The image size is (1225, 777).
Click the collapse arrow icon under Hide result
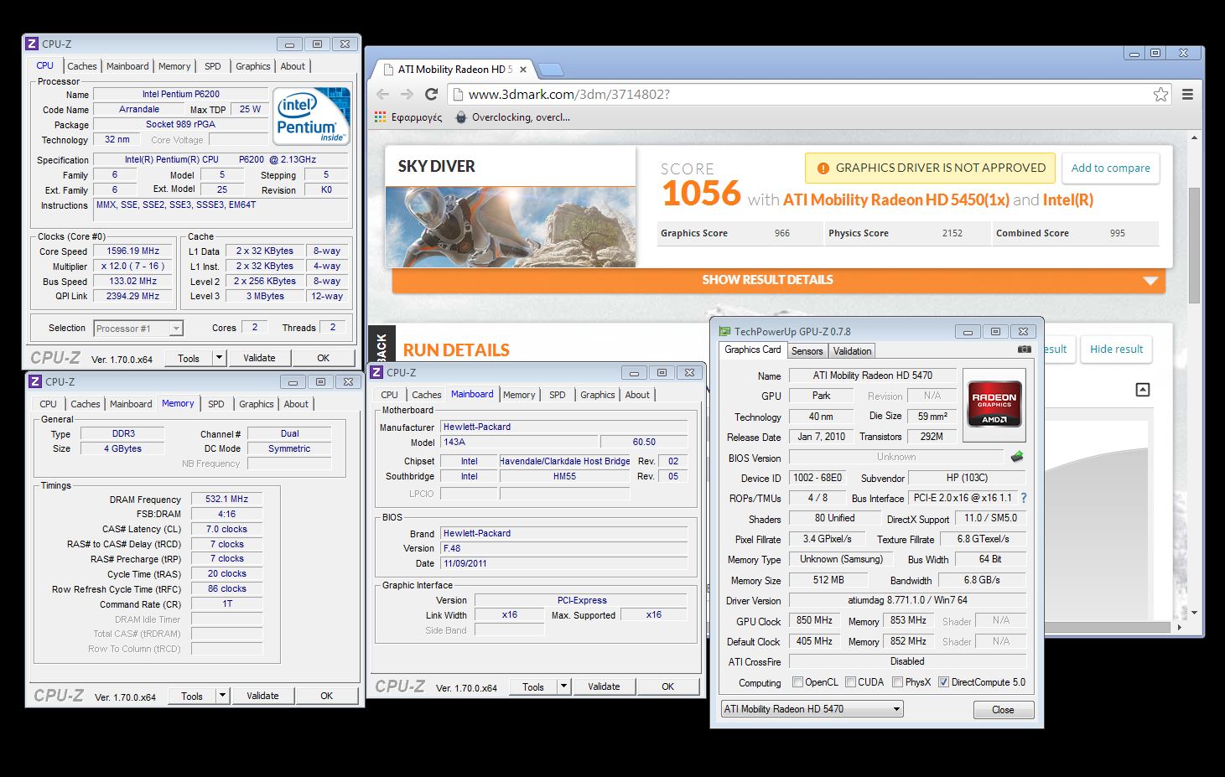(x=1143, y=390)
